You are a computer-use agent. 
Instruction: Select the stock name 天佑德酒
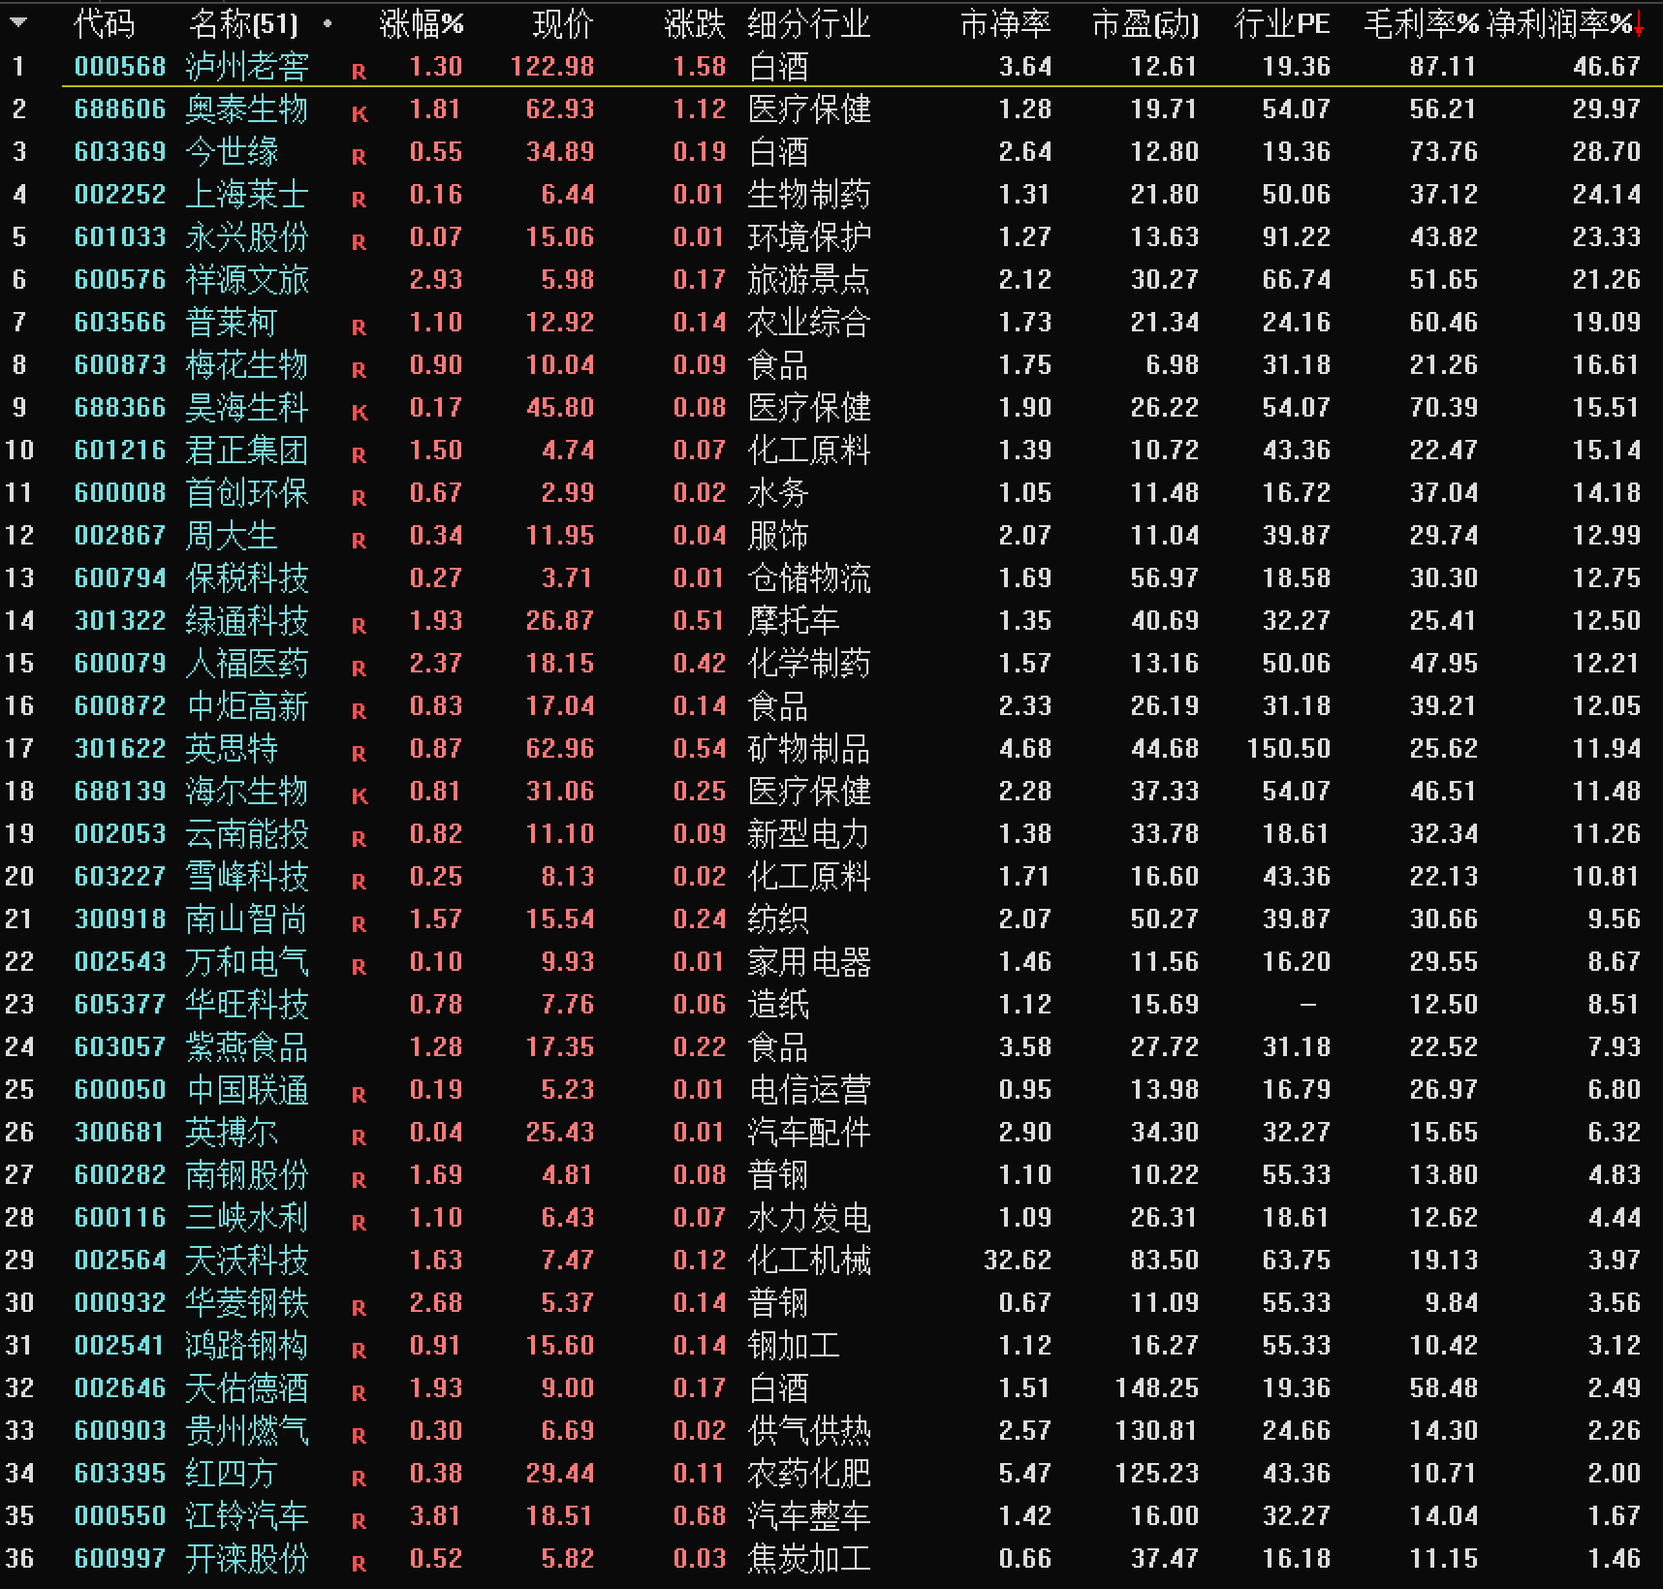(x=247, y=1387)
